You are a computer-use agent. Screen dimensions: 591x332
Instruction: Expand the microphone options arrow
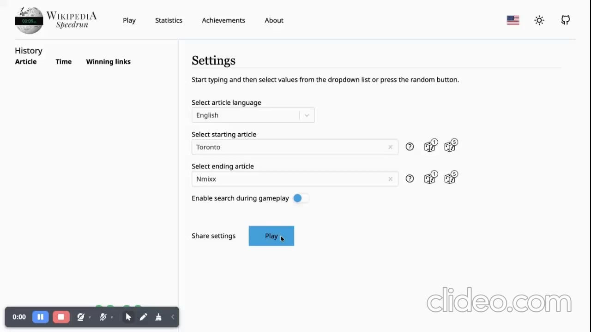coord(112,317)
